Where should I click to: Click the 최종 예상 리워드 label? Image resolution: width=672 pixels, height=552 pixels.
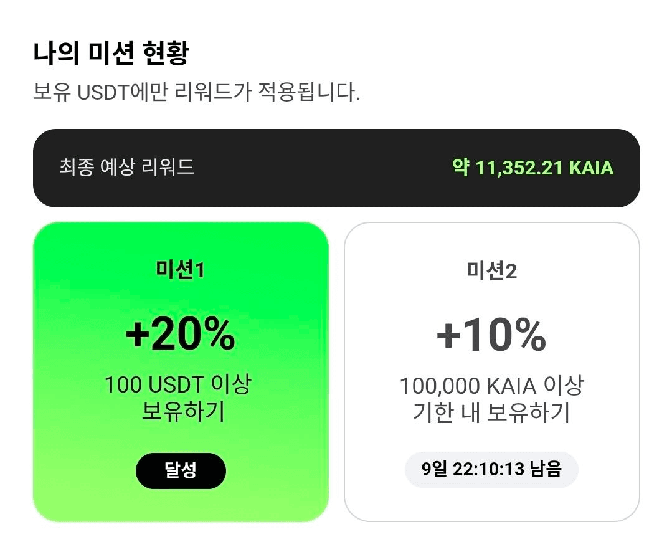click(x=127, y=167)
